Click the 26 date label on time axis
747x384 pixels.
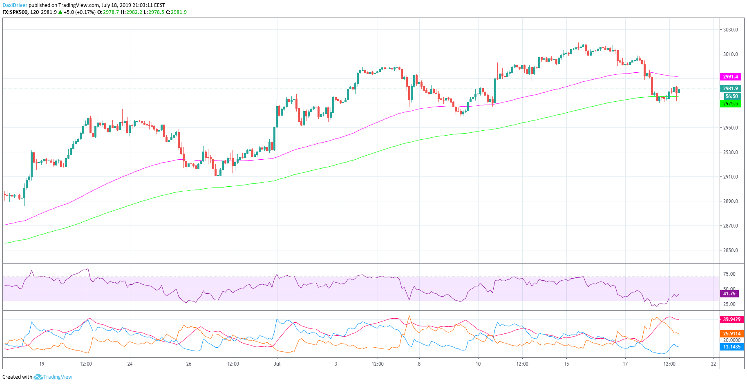tap(189, 364)
